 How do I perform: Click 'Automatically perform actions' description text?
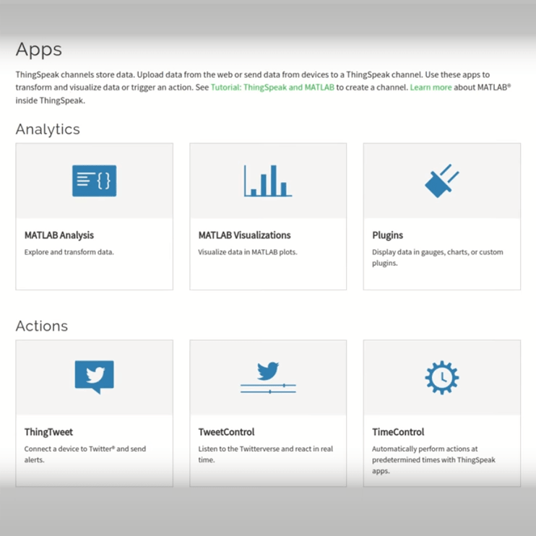pos(433,459)
